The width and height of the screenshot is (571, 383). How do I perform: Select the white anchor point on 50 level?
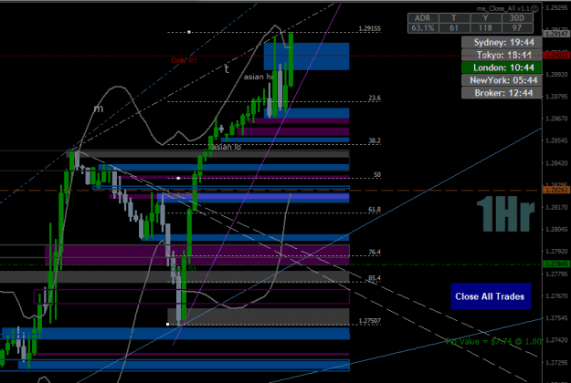click(178, 178)
